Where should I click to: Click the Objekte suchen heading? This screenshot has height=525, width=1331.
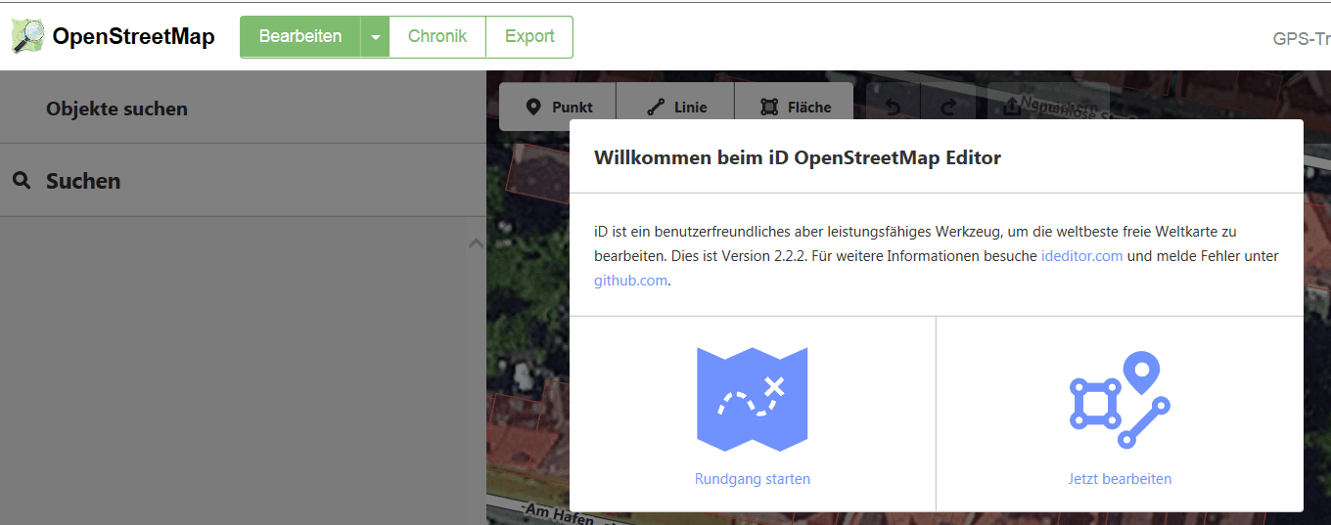(116, 109)
